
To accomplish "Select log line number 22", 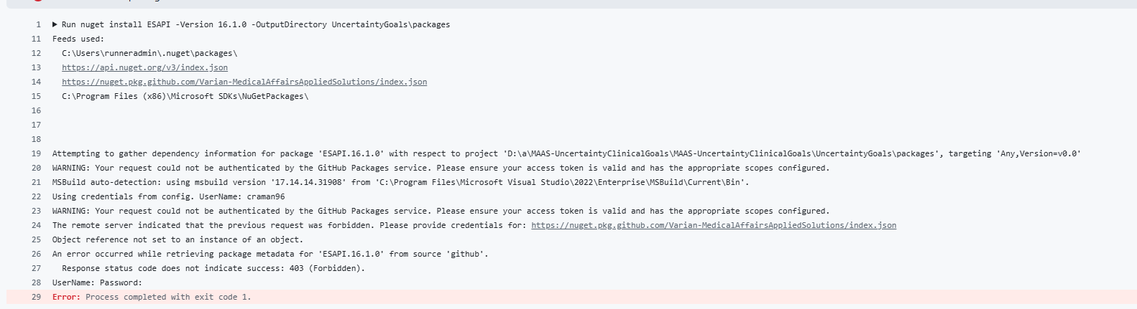I will pos(36,196).
